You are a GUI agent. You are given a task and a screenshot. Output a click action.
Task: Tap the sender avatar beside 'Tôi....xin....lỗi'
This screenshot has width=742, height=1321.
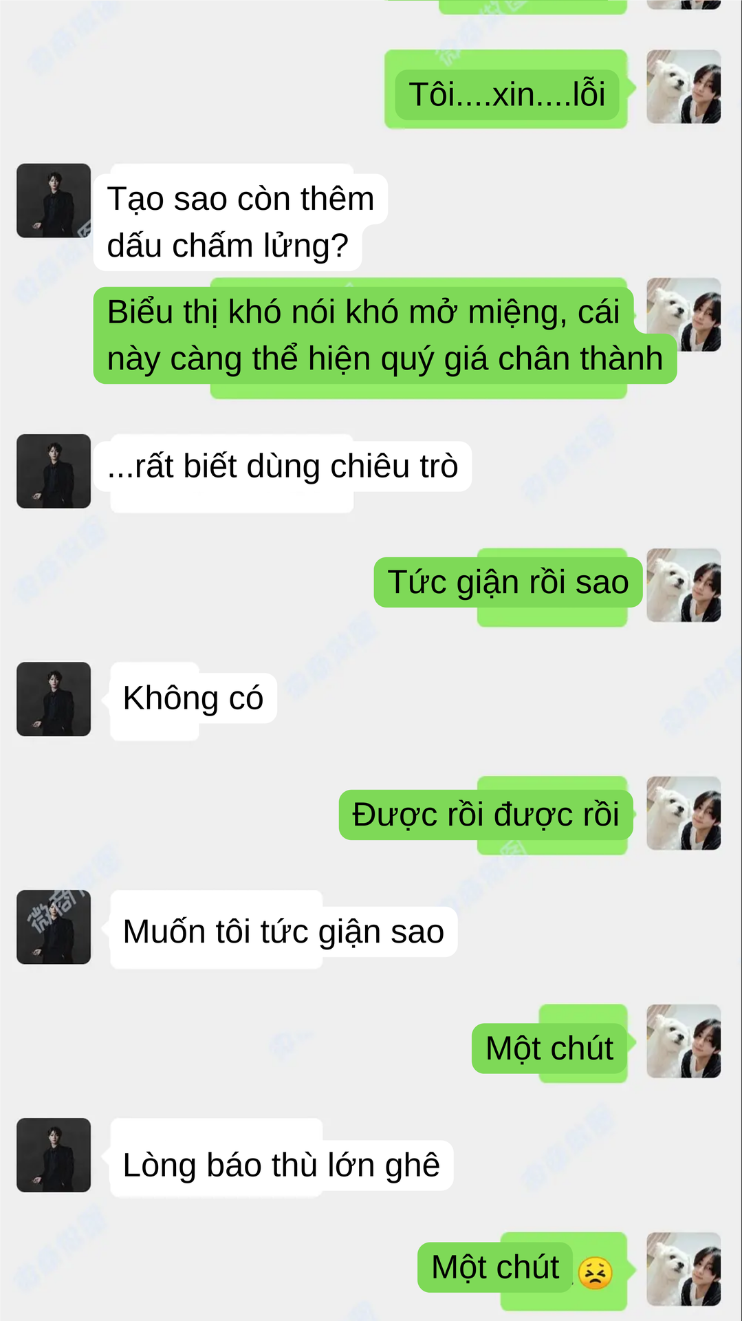tap(684, 87)
